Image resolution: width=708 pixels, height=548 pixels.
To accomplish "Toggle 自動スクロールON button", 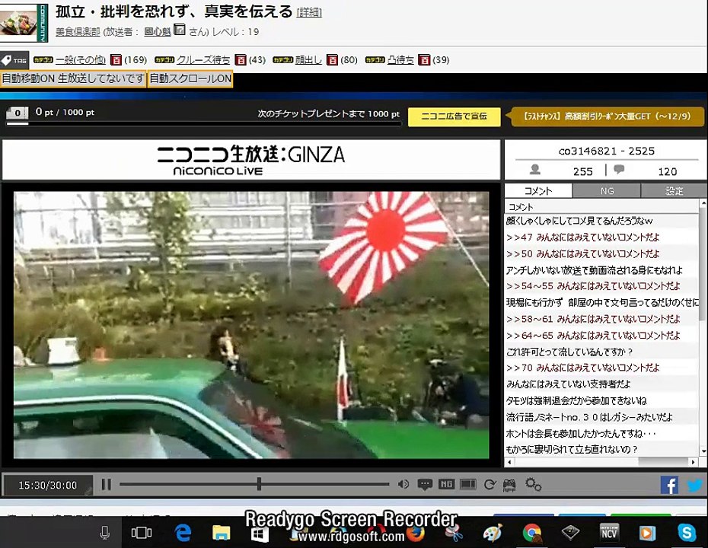I will [190, 78].
